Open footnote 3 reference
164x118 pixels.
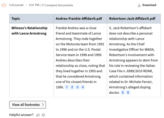click(77, 87)
